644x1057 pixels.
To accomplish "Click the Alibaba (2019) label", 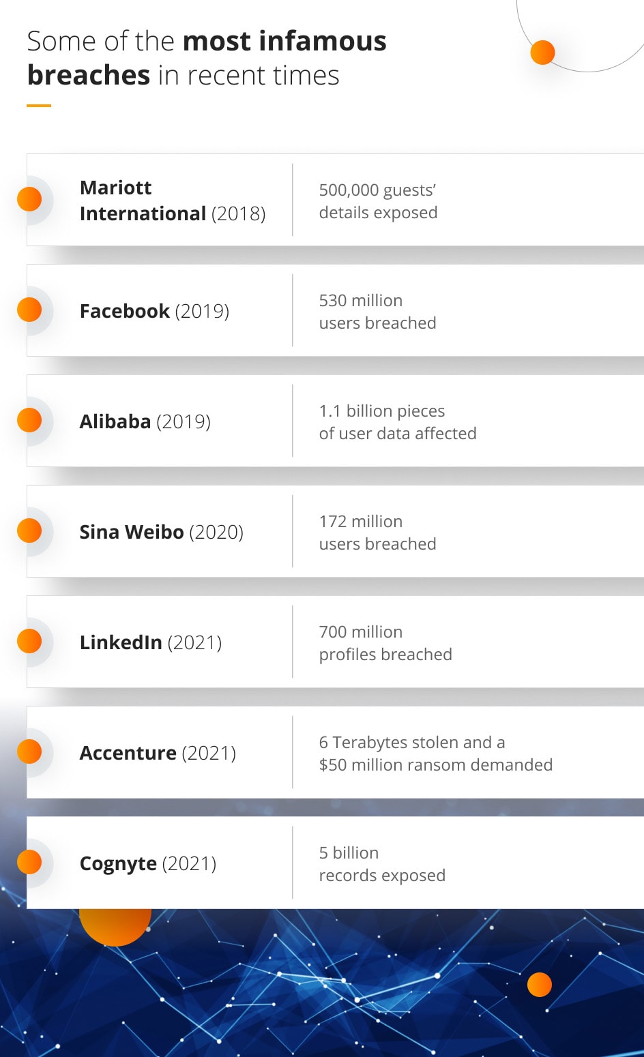I will coord(145,421).
